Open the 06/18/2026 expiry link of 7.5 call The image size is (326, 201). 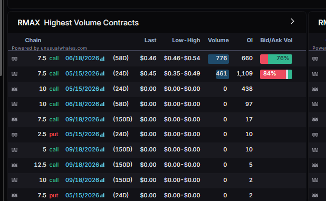pyautogui.click(x=82, y=58)
